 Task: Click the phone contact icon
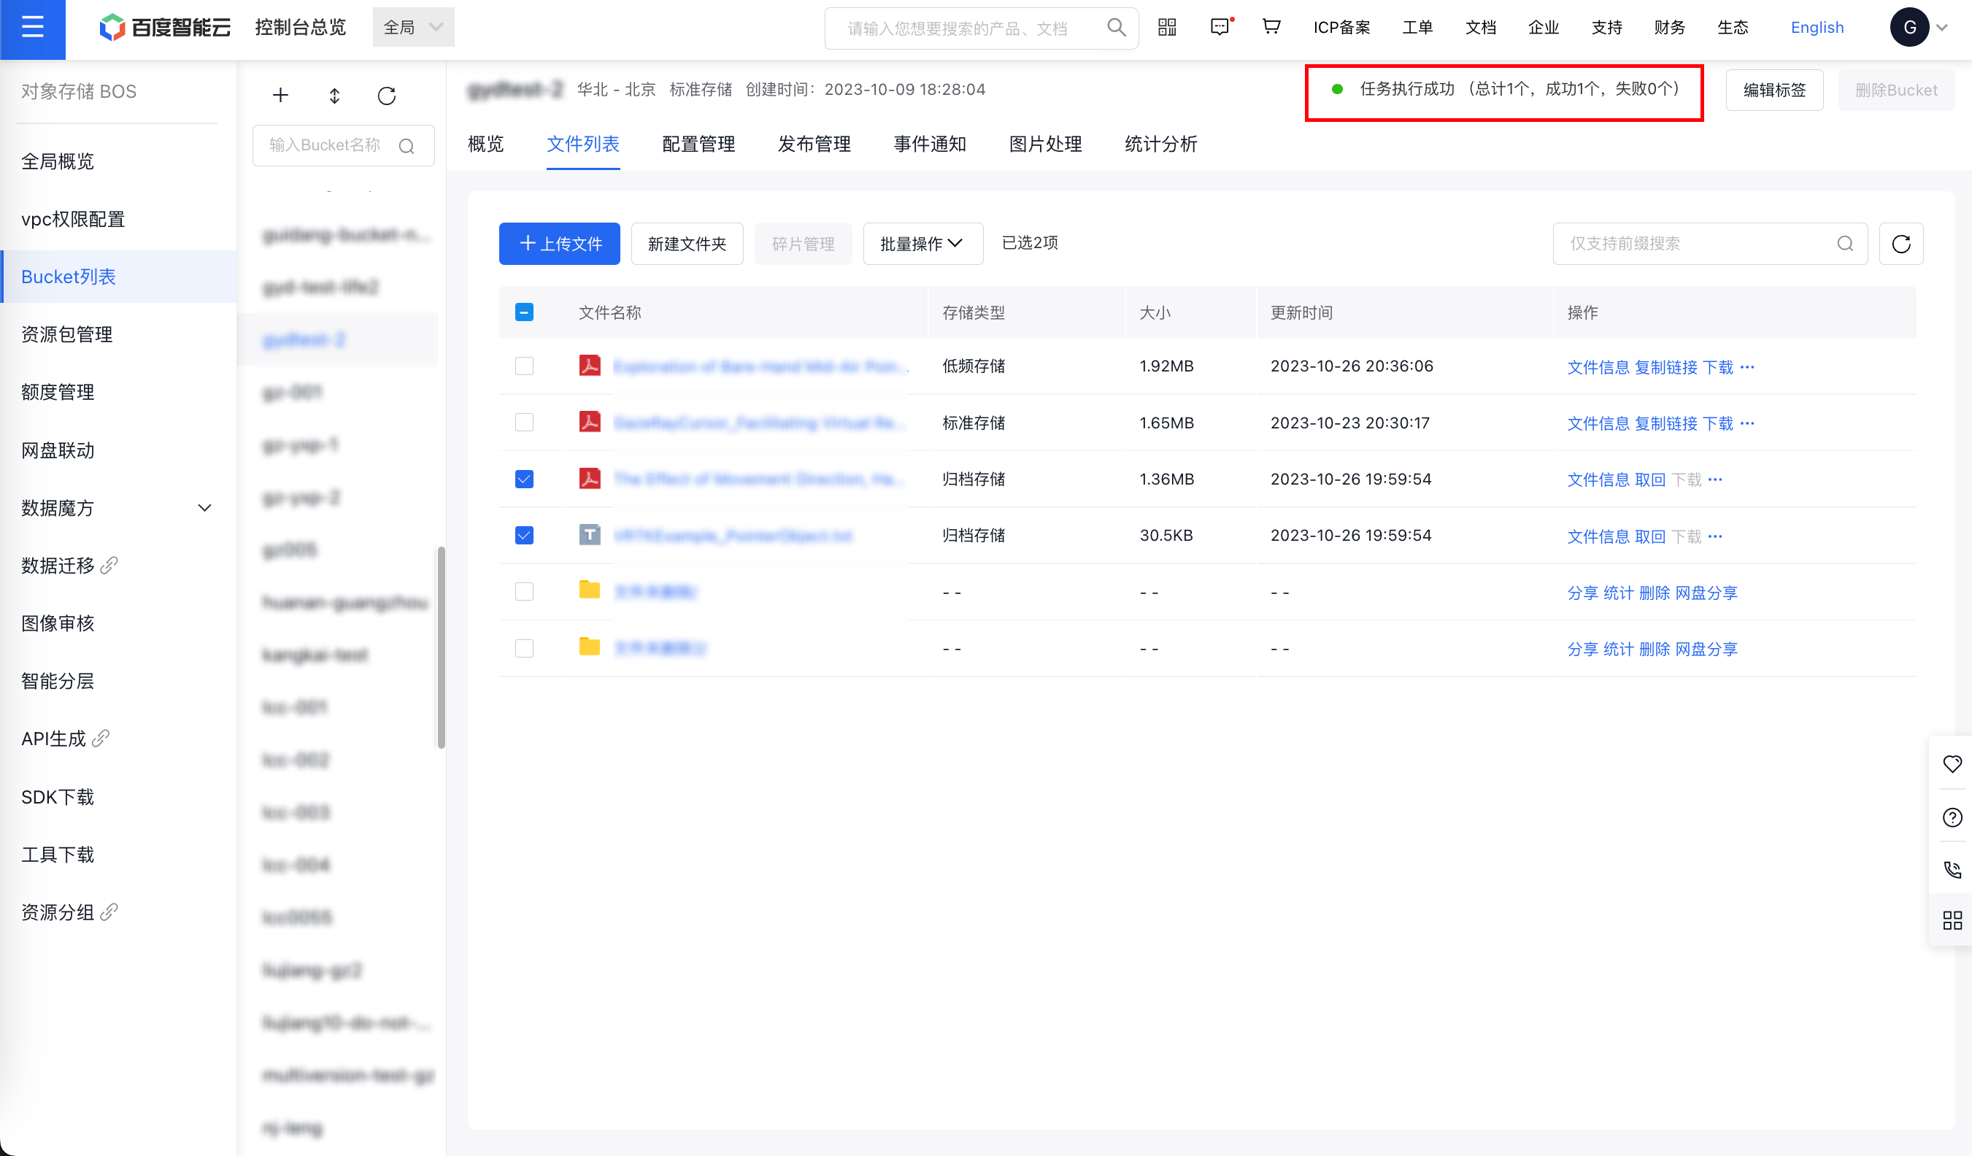click(1952, 869)
